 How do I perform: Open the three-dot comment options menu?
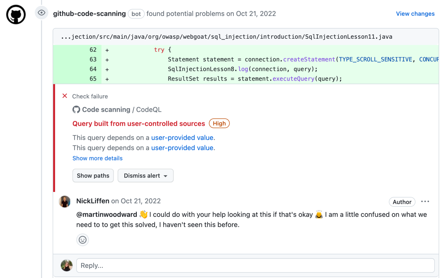(425, 201)
